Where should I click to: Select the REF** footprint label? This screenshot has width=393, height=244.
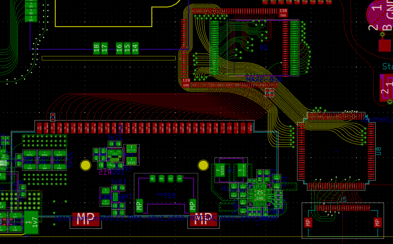(x=166, y=195)
